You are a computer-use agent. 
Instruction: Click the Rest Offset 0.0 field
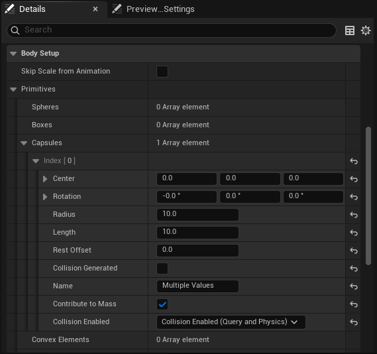(197, 251)
